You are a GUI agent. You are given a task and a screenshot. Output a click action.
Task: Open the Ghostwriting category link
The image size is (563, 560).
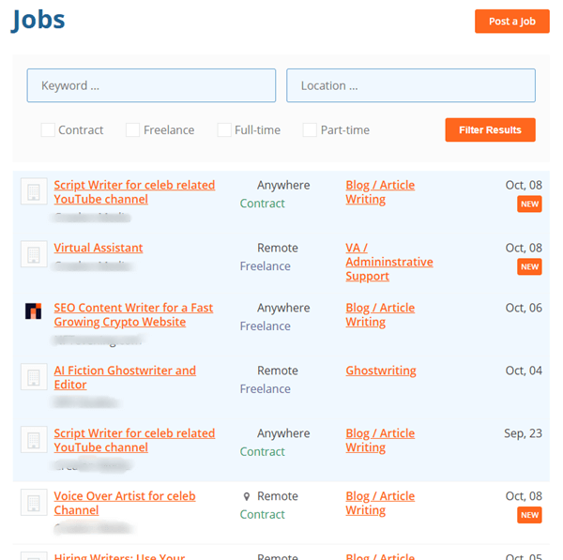point(381,371)
